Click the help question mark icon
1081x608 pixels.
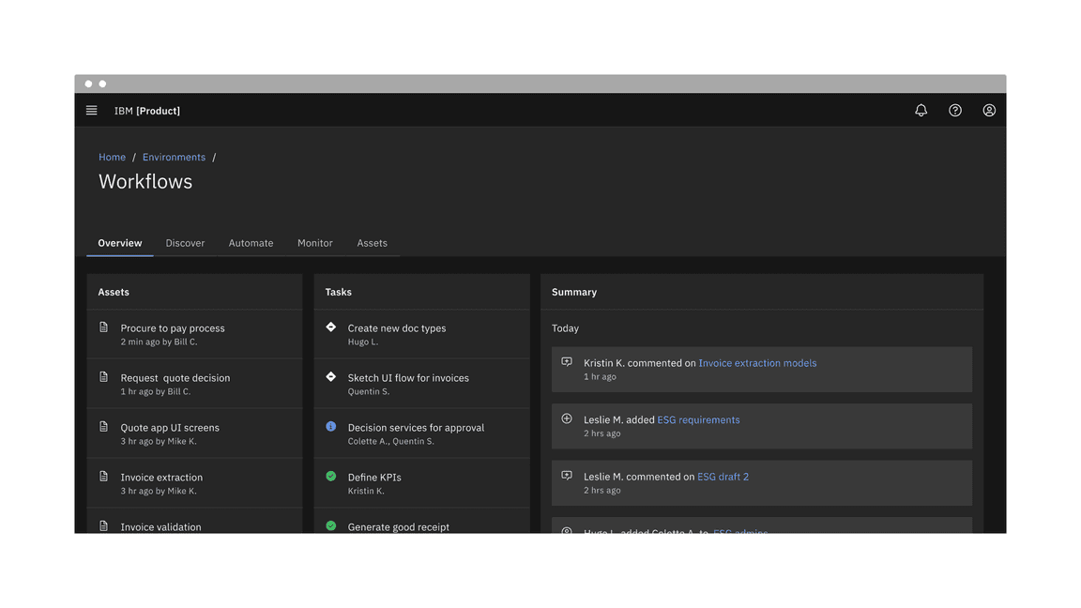coord(954,111)
